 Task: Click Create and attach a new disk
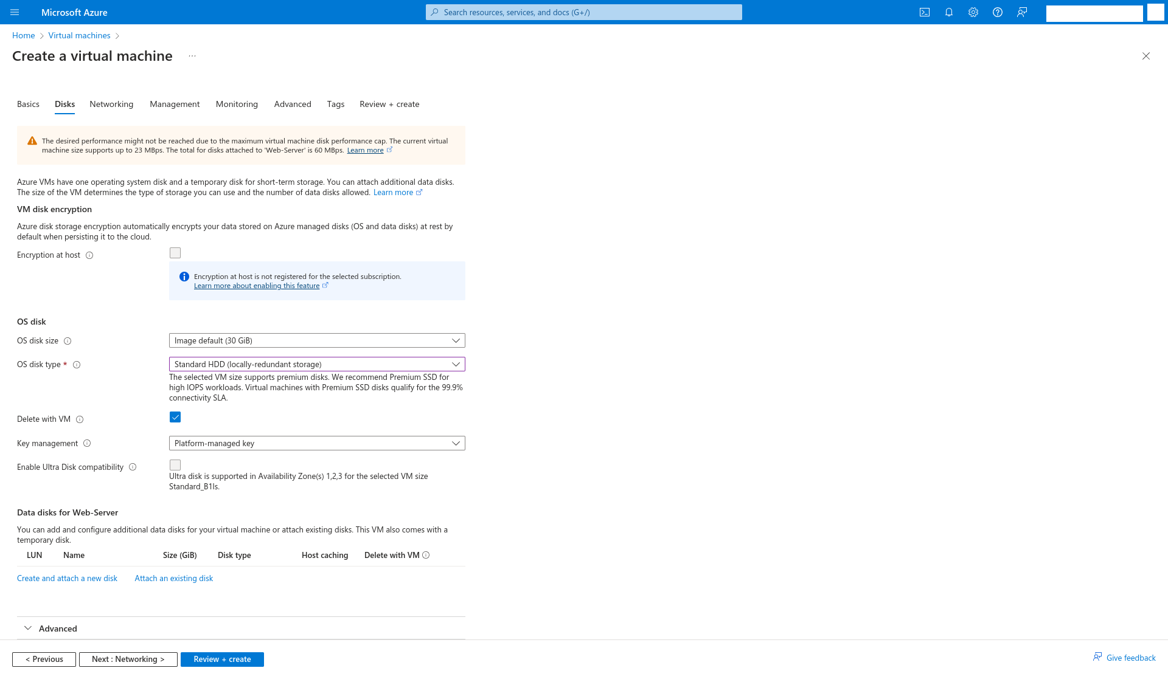click(x=67, y=578)
